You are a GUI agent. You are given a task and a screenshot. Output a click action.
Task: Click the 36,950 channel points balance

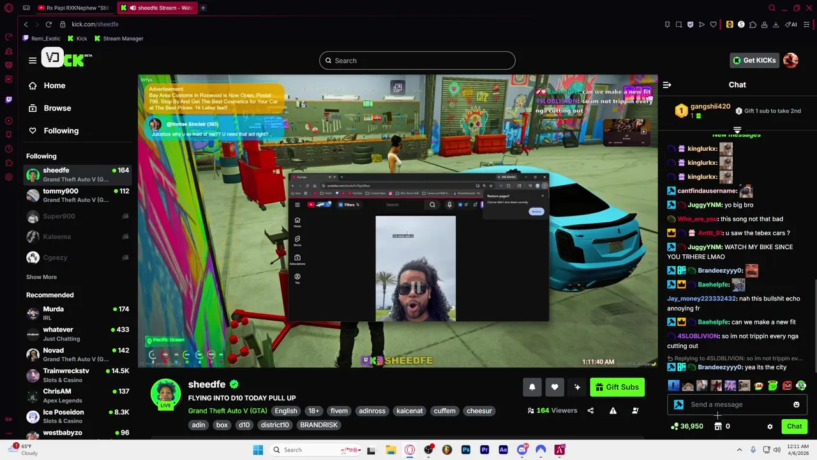(687, 426)
